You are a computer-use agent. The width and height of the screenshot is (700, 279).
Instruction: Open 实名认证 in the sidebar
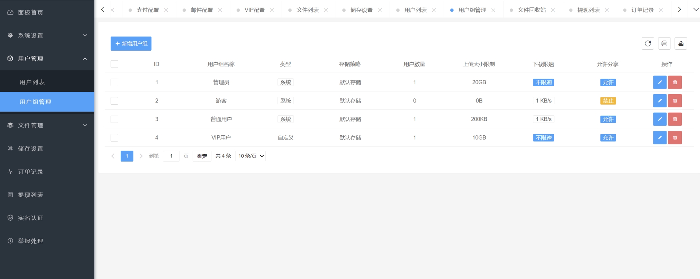coord(31,218)
